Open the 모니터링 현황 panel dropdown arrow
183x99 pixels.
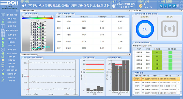(180, 11)
